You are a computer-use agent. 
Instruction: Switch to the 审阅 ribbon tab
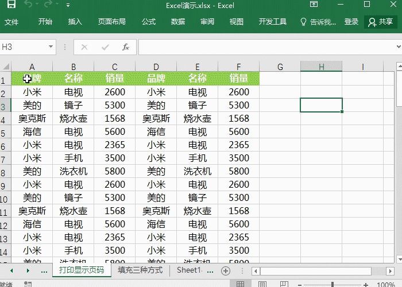207,22
